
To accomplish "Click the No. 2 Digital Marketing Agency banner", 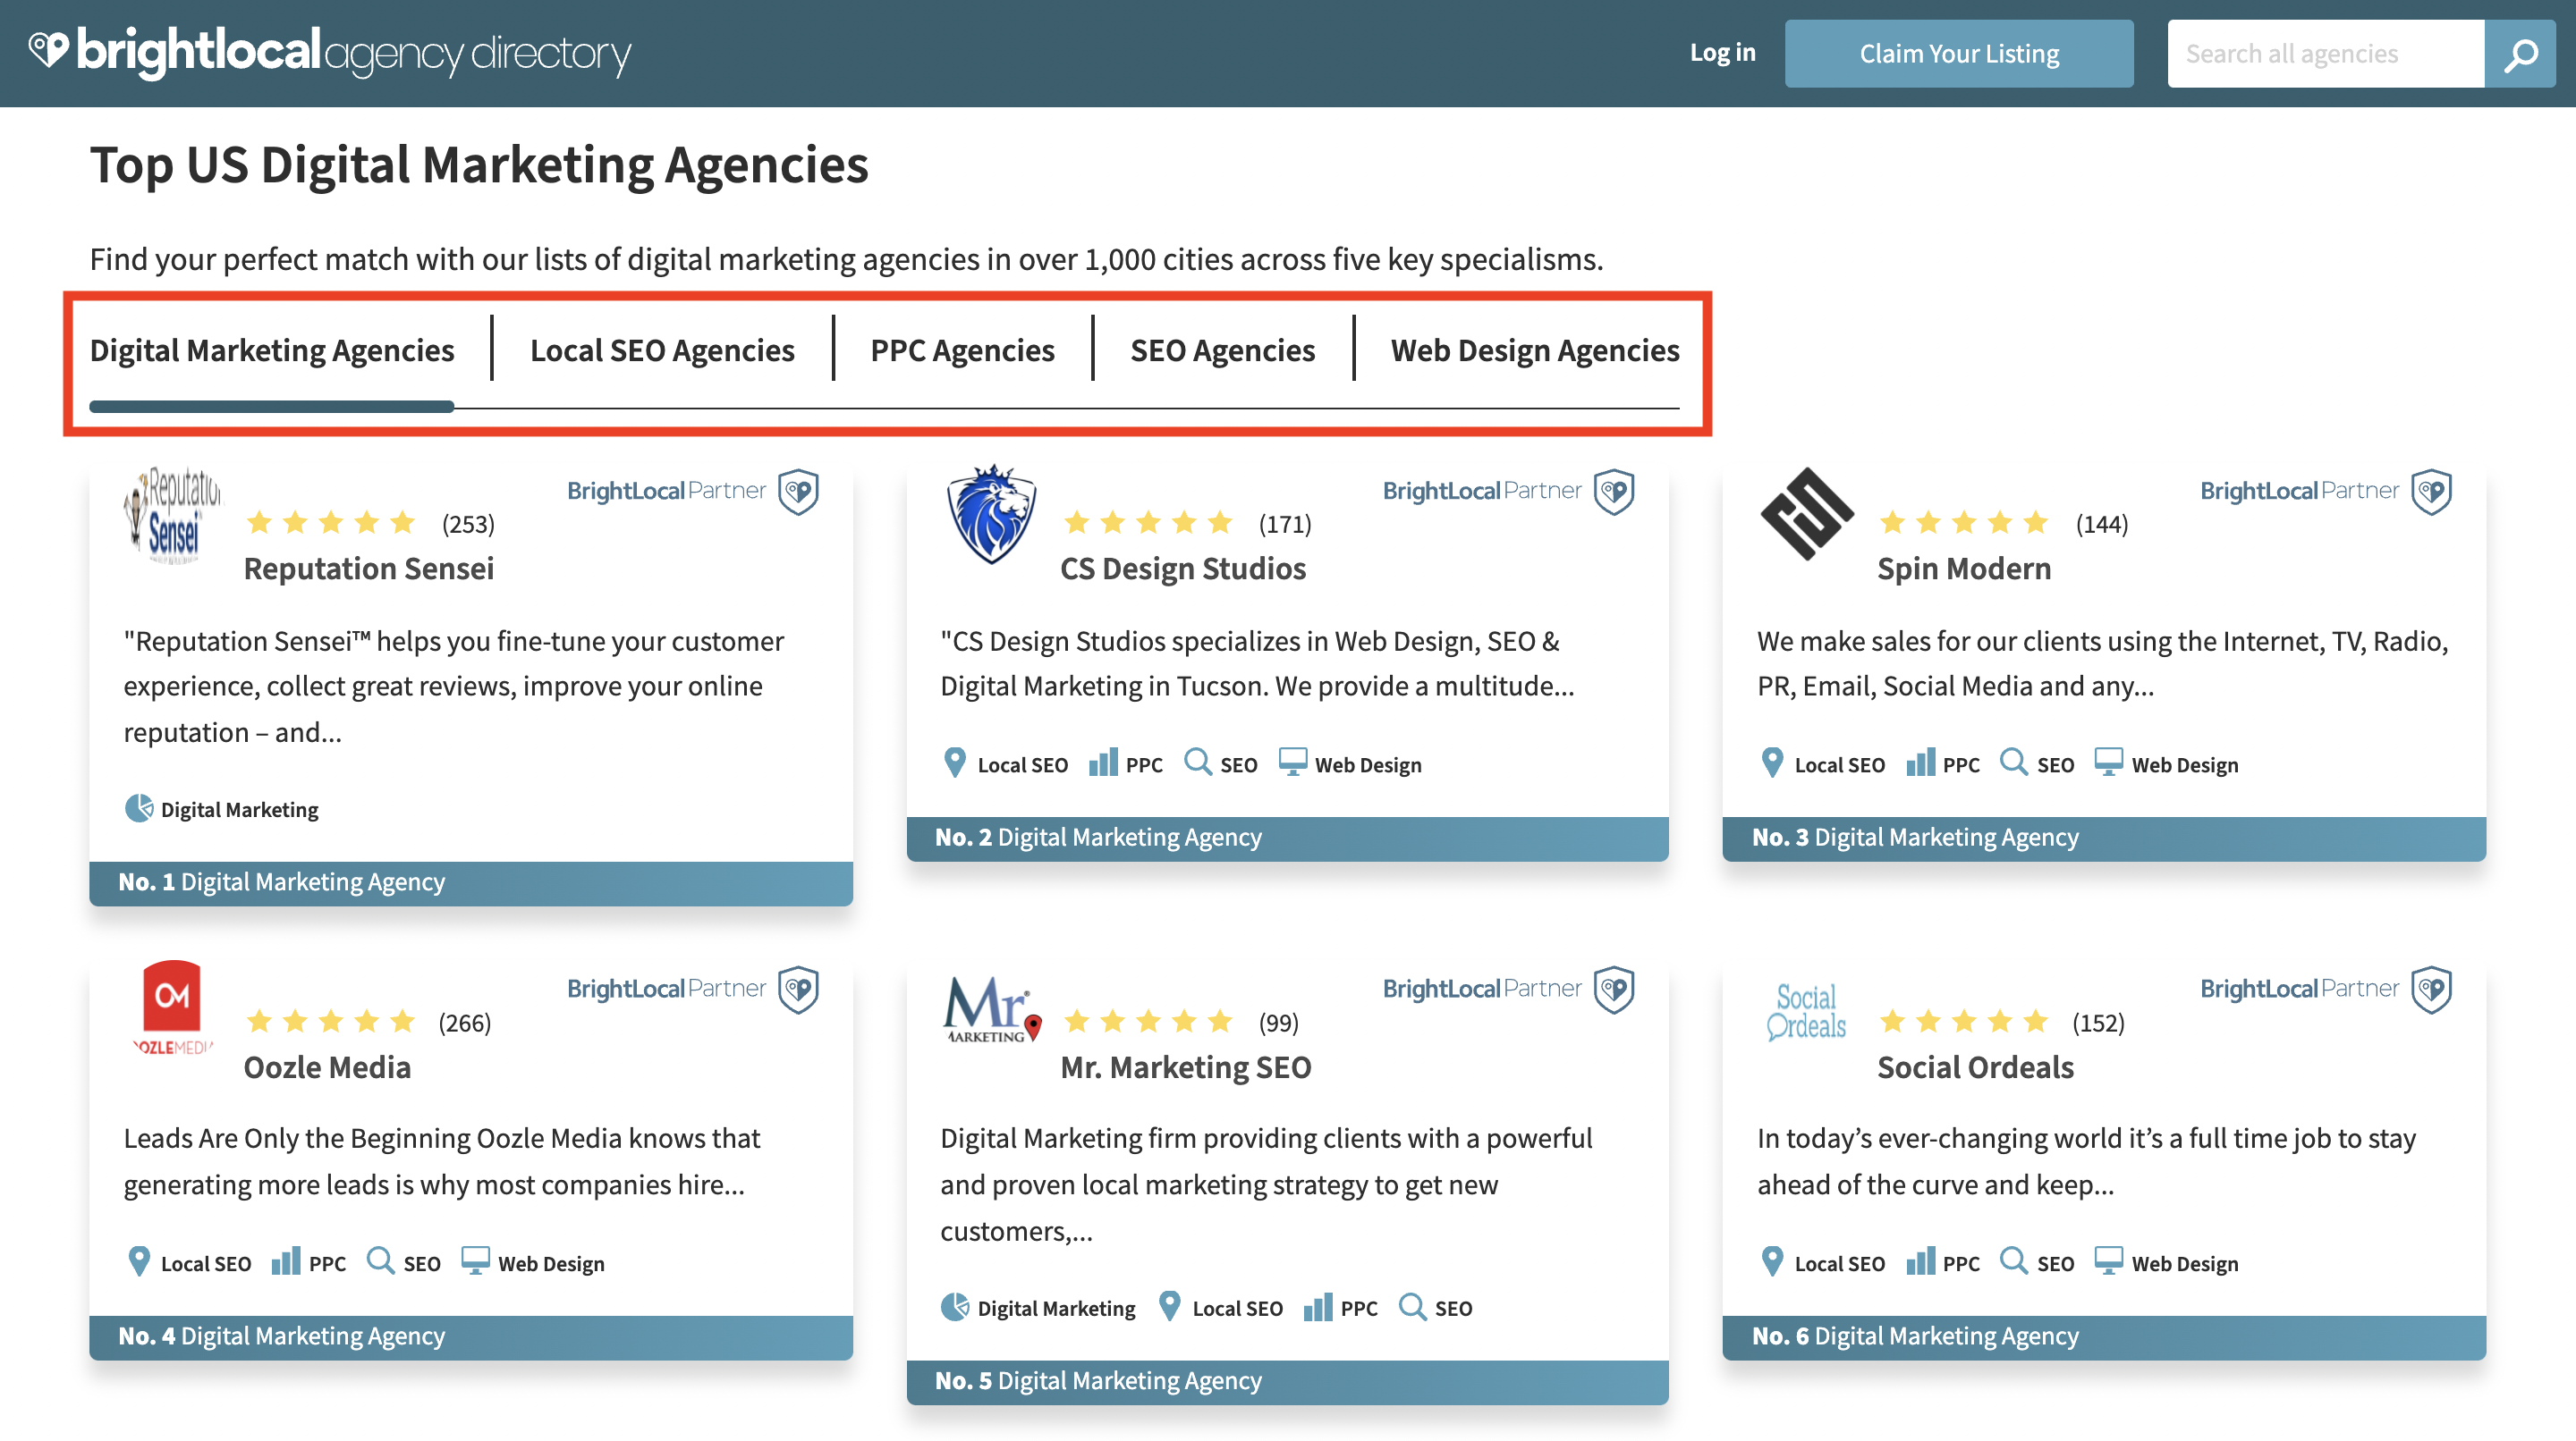I will point(1287,838).
